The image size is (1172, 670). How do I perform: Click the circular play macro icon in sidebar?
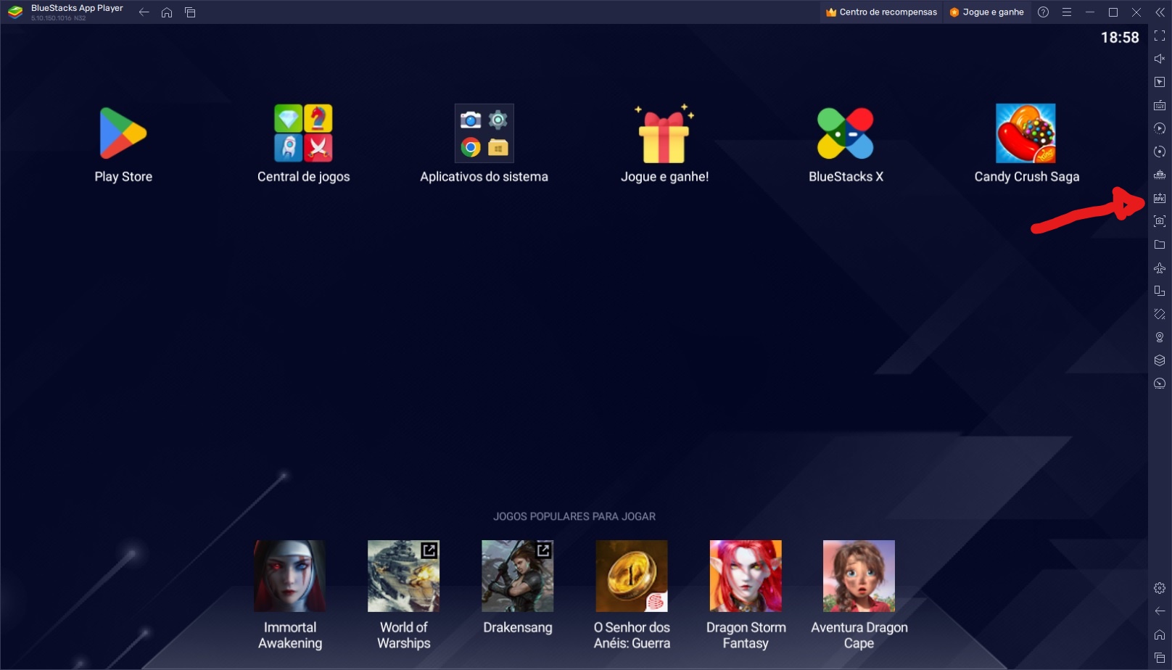coord(1160,128)
